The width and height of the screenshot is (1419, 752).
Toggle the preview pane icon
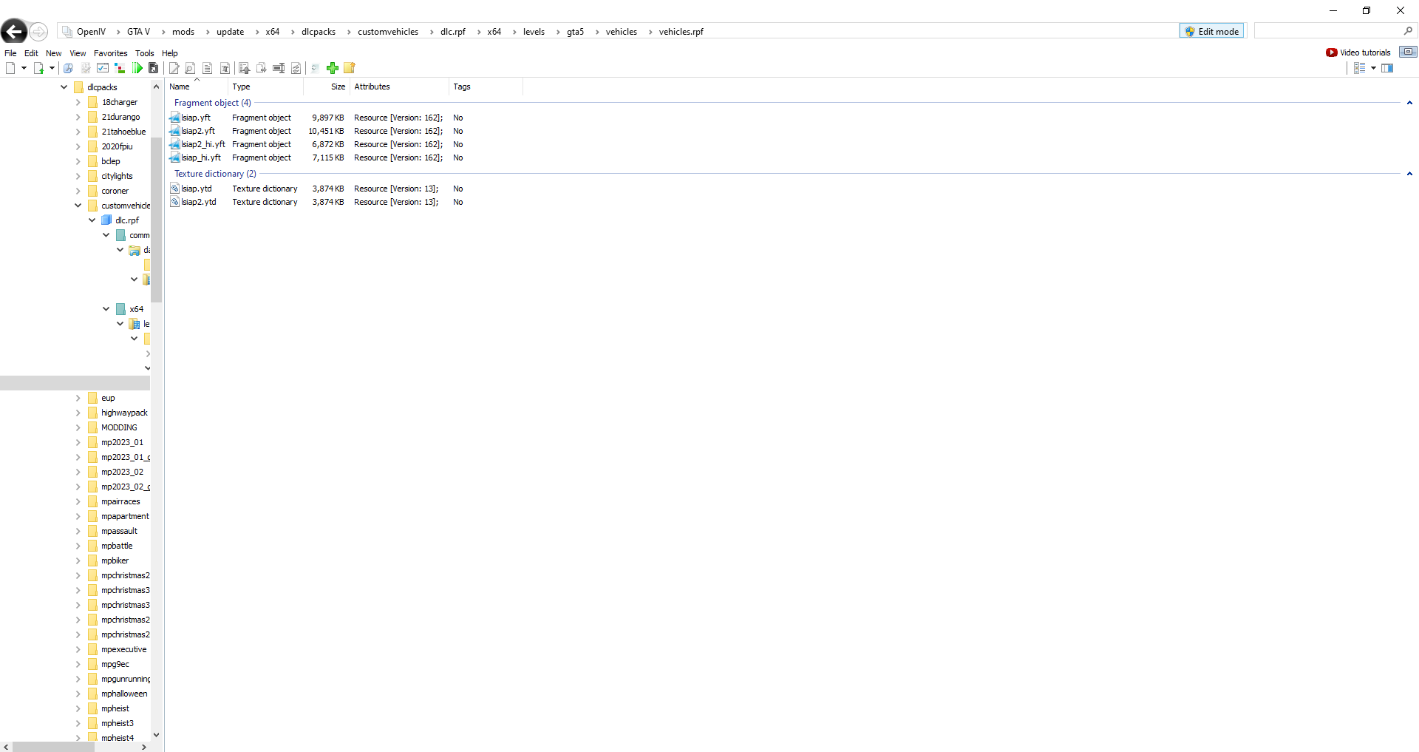pyautogui.click(x=1387, y=68)
